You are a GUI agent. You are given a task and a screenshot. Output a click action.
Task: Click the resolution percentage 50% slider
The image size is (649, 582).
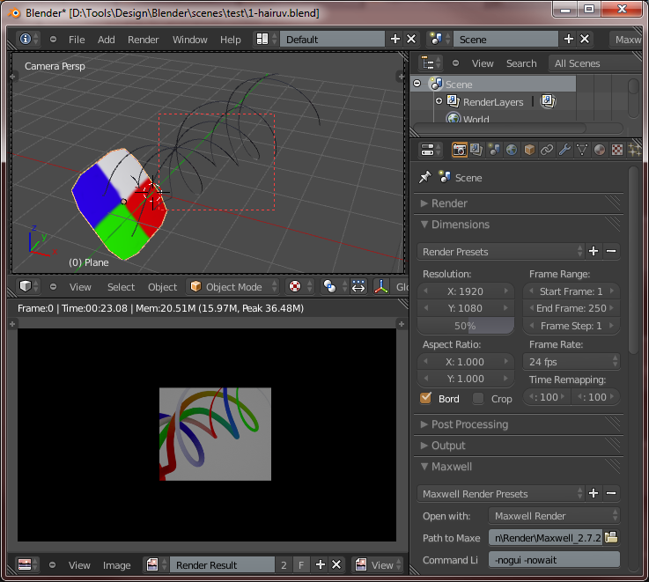click(x=465, y=326)
